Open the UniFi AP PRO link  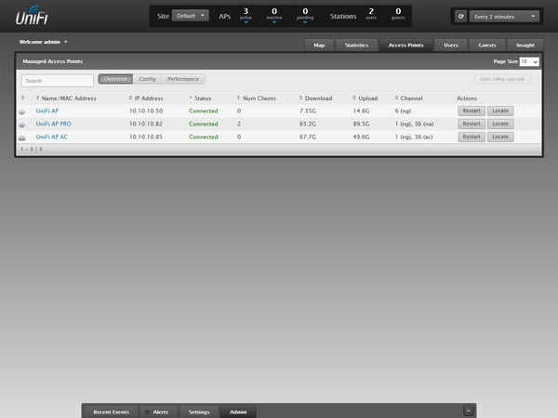[x=53, y=124]
